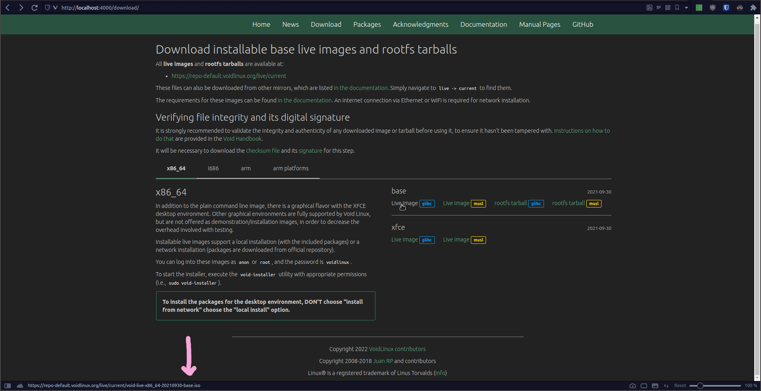This screenshot has width=761, height=391.
Task: Open the Acknowledgments nav link
Action: 420,24
